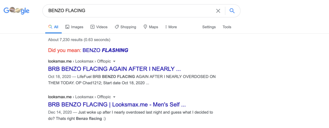Screen dimensions: 329x128
Task: Click the second result's looksmax.me breadcrumb
Action: point(60,97)
